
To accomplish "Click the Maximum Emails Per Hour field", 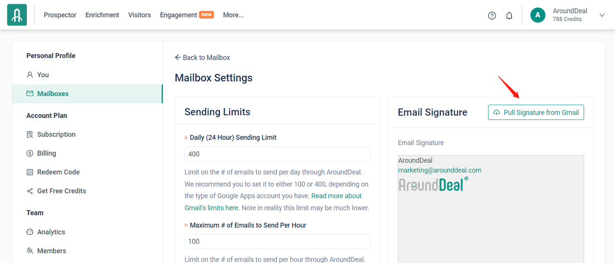I will pyautogui.click(x=277, y=241).
